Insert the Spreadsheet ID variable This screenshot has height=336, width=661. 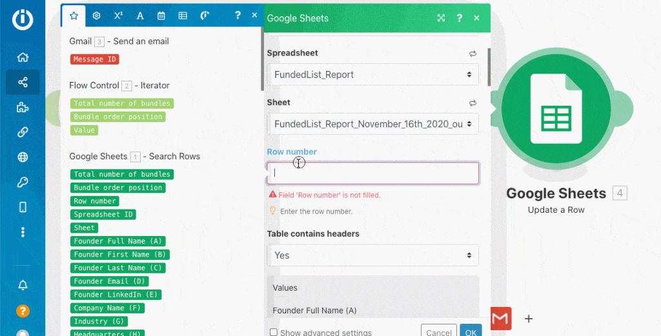tap(103, 214)
